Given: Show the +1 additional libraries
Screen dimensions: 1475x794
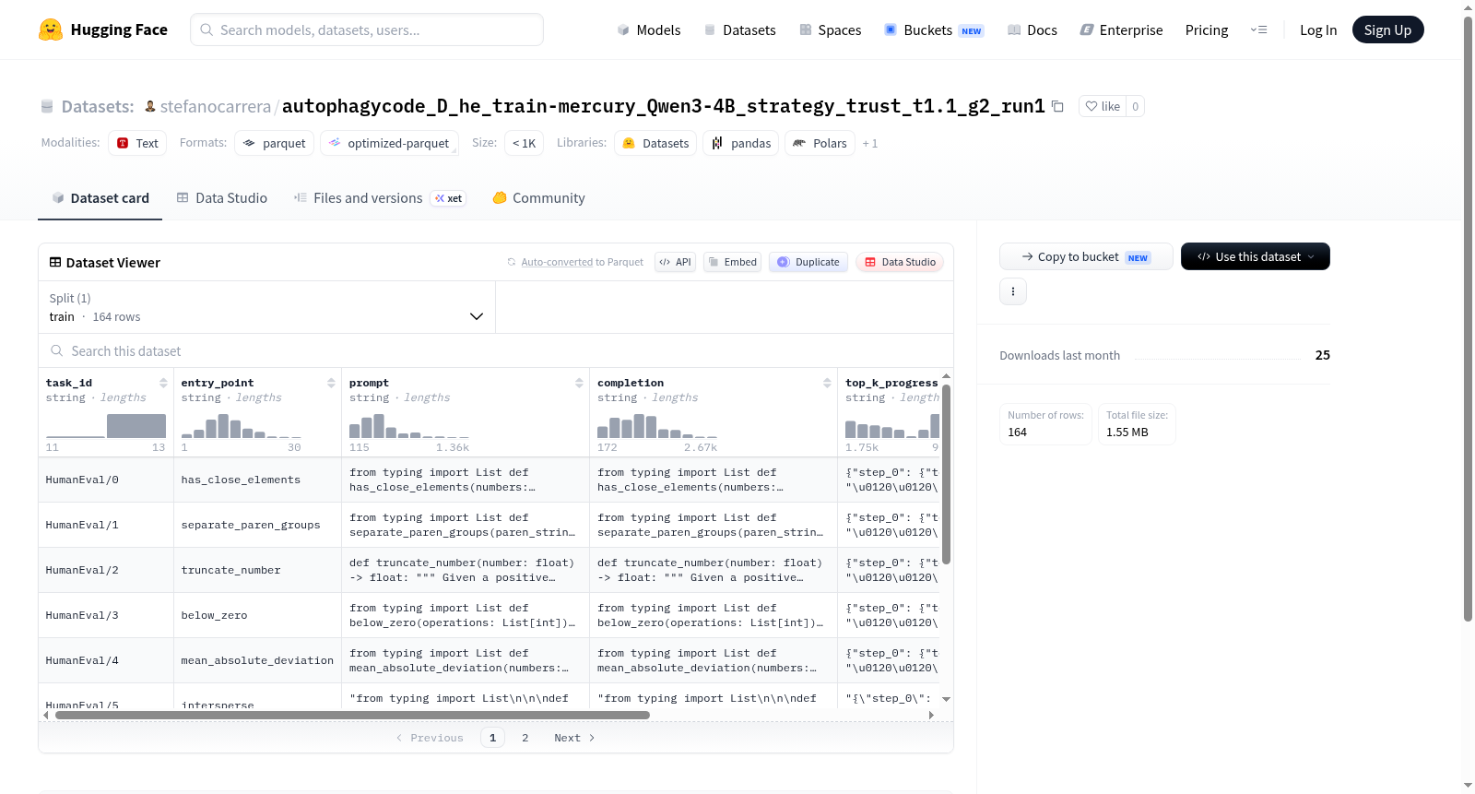Looking at the screenshot, I should 869,144.
